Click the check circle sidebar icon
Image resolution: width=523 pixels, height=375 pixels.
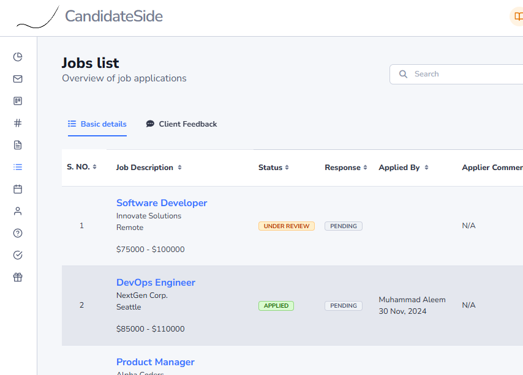click(x=18, y=255)
